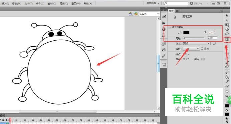Select the Free Transform tool
Image resolution: width=231 pixels, height=124 pixels.
tap(227, 25)
